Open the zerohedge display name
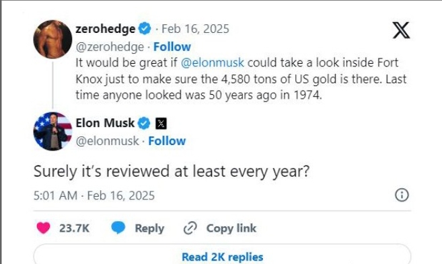 [x=106, y=29]
